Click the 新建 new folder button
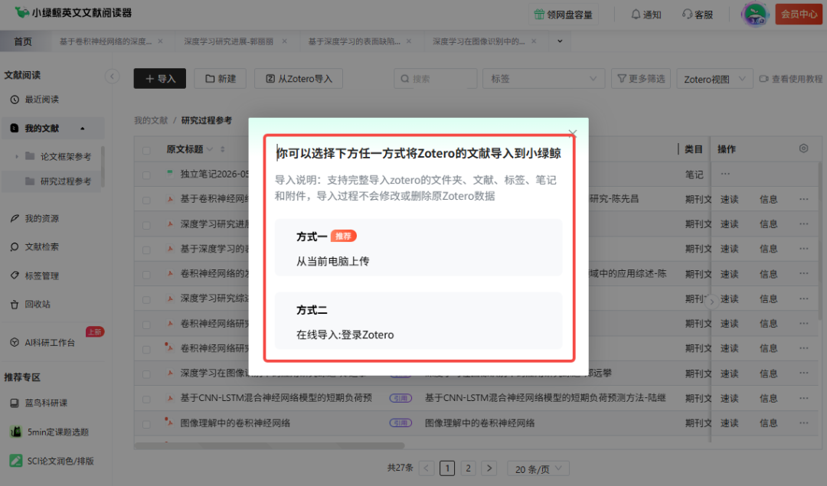This screenshot has height=486, width=827. (x=220, y=79)
